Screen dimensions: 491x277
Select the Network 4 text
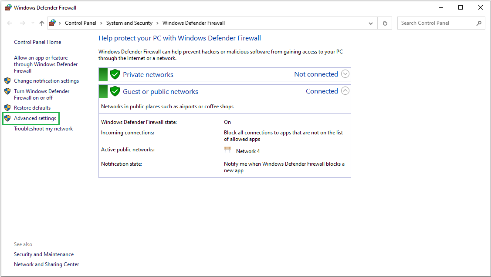[x=248, y=151]
